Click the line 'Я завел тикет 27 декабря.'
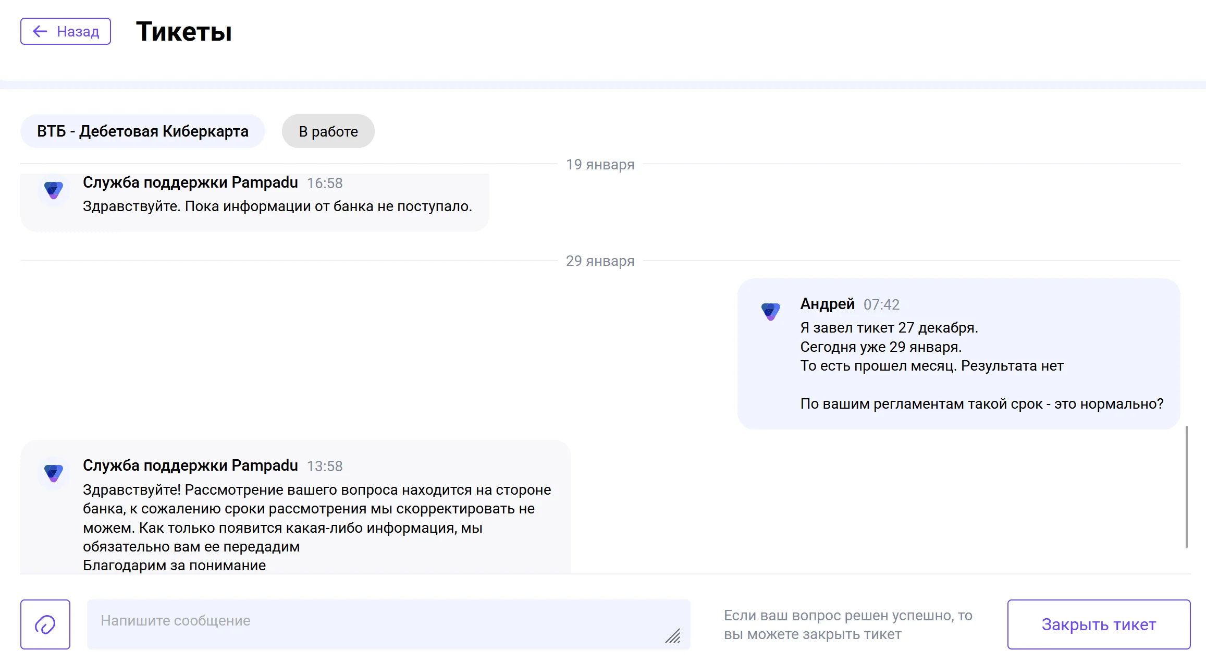 coord(889,328)
